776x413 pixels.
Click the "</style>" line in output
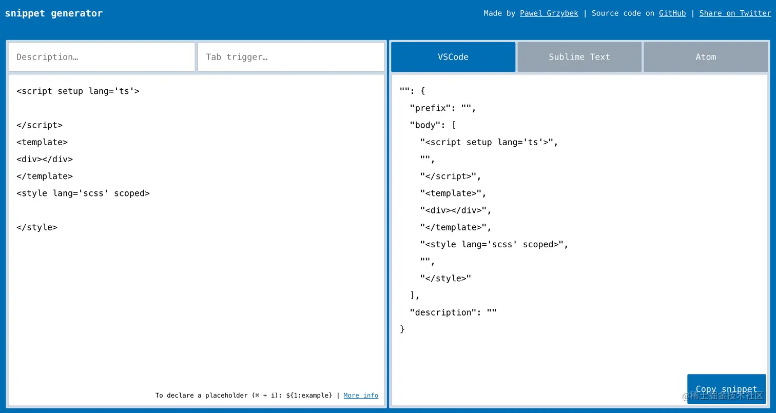(445, 279)
